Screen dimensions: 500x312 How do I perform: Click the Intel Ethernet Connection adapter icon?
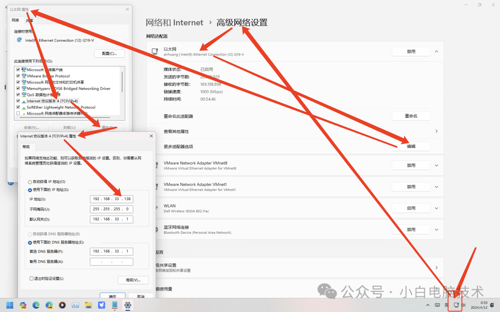pyautogui.click(x=19, y=40)
